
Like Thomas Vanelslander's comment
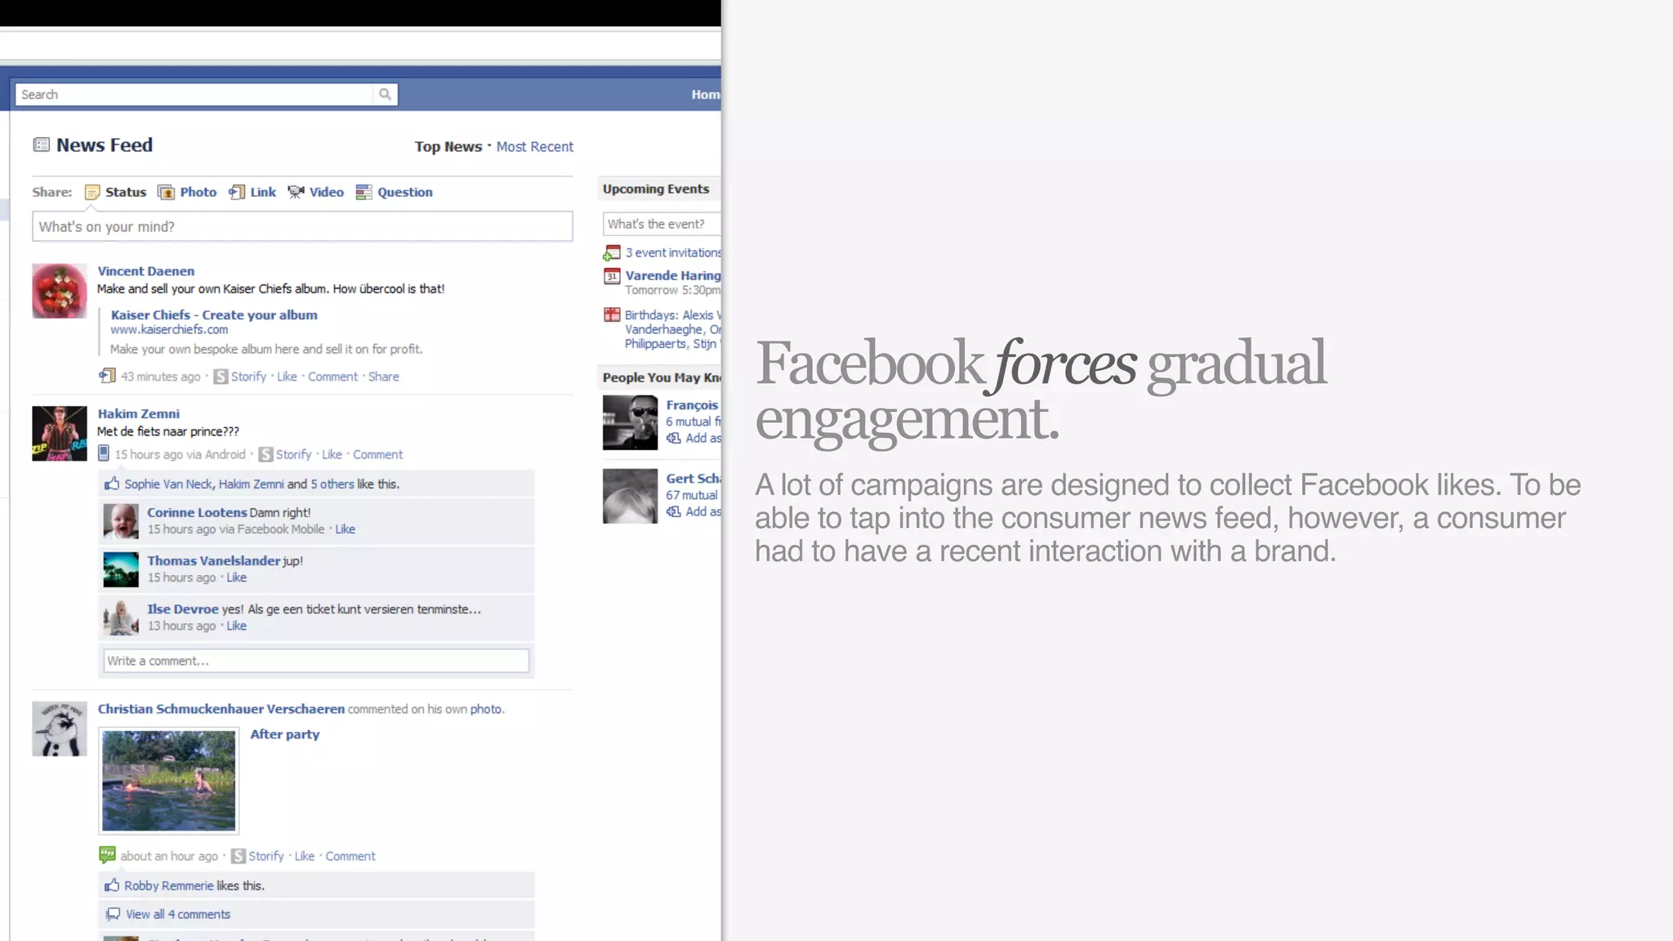tap(236, 578)
